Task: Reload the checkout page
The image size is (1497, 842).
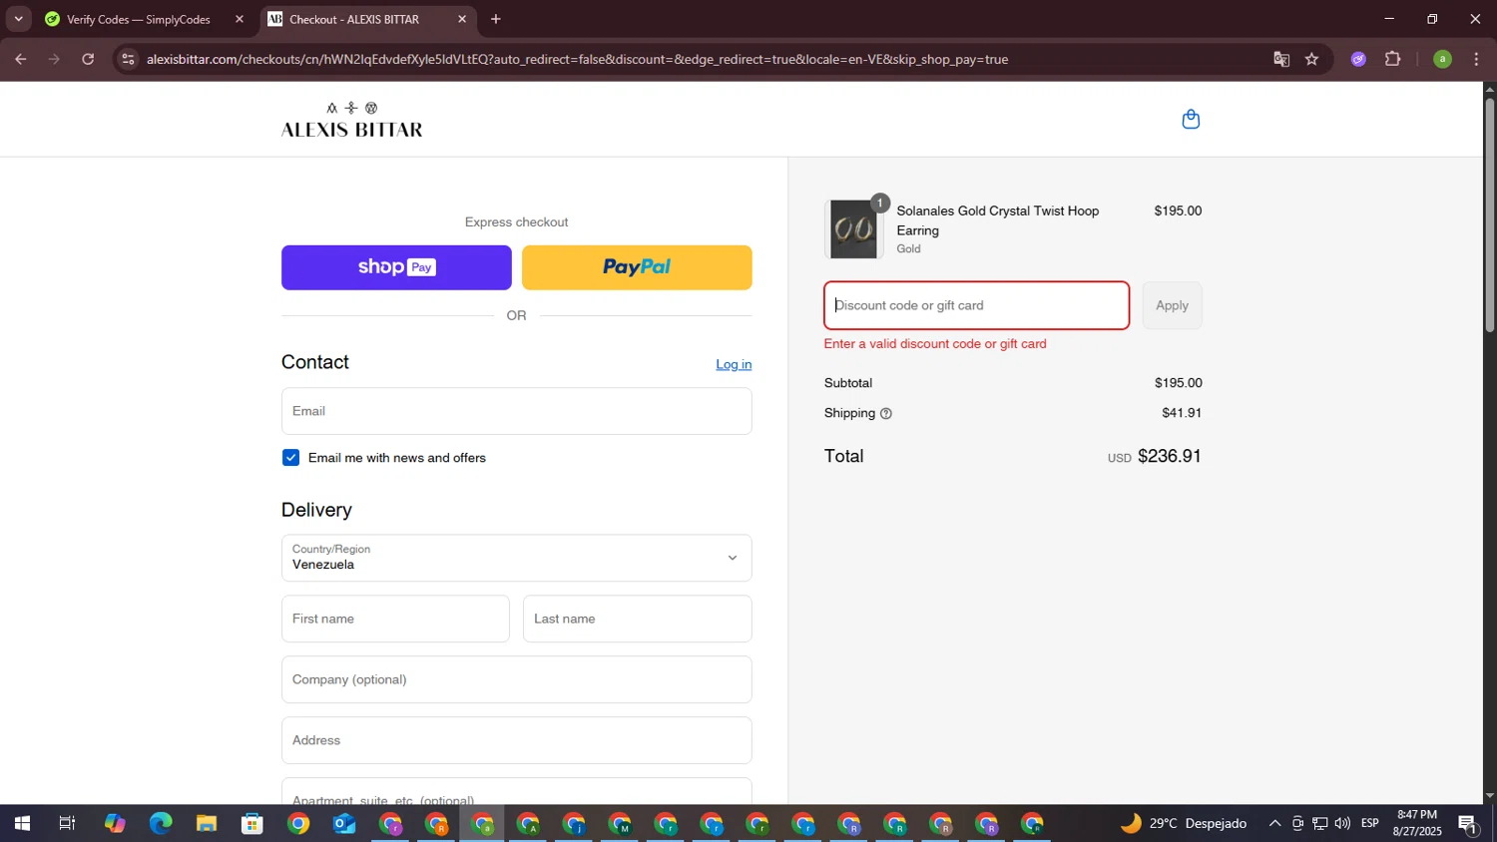Action: click(88, 59)
